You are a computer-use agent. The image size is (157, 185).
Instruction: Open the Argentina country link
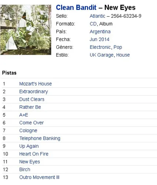100,31
